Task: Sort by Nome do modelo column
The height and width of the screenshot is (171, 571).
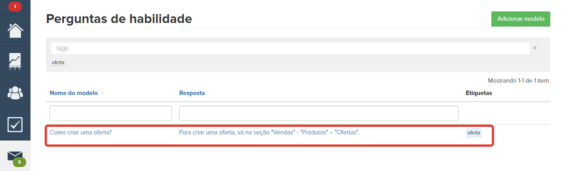Action: [x=74, y=93]
